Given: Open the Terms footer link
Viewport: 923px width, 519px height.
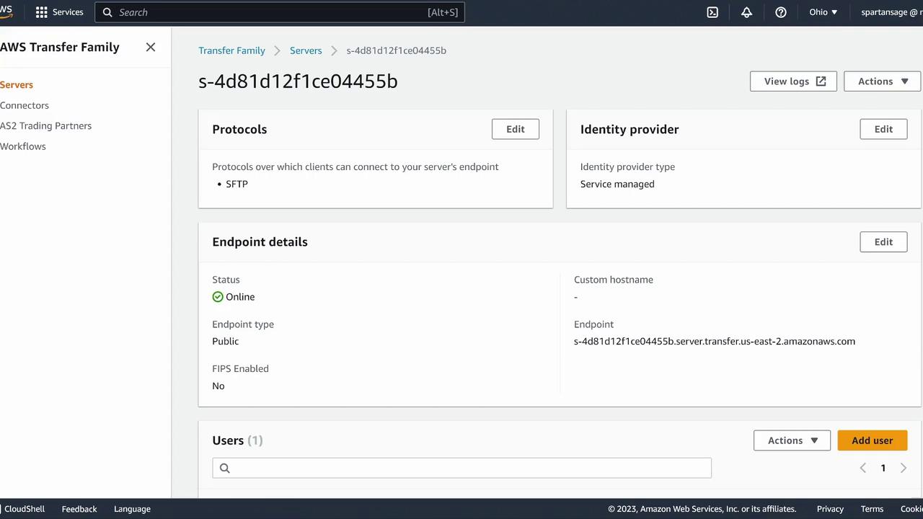Looking at the screenshot, I should [x=872, y=509].
